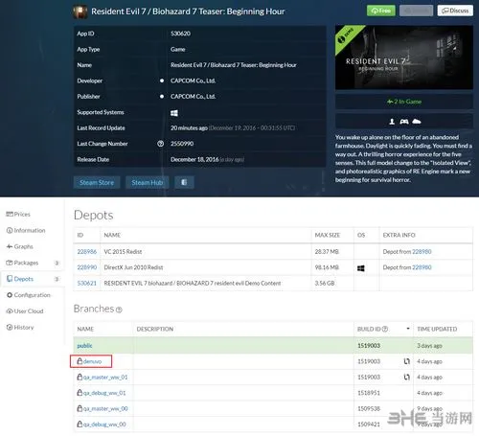The width and height of the screenshot is (479, 436).
Task: Click compare icon in denuvo branch row
Action: (406, 361)
